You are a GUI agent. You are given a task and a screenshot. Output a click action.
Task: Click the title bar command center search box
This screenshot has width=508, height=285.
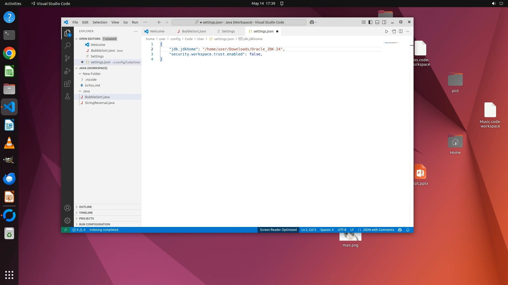click(x=239, y=22)
